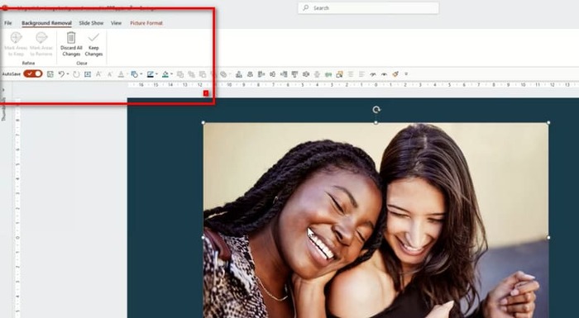Image resolution: width=579 pixels, height=318 pixels.
Task: Select the Background Removal tab
Action: 46,23
